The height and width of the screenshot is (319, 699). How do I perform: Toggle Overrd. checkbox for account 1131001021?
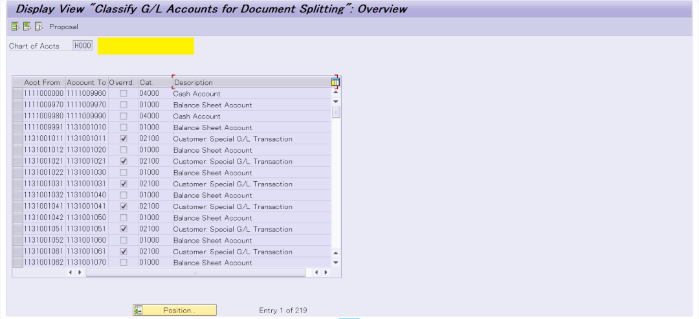[124, 161]
